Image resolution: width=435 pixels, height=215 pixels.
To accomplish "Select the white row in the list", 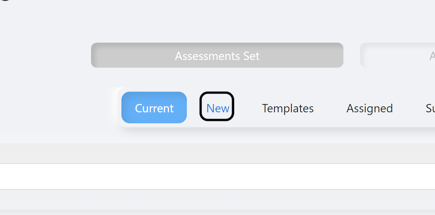I will [x=217, y=176].
